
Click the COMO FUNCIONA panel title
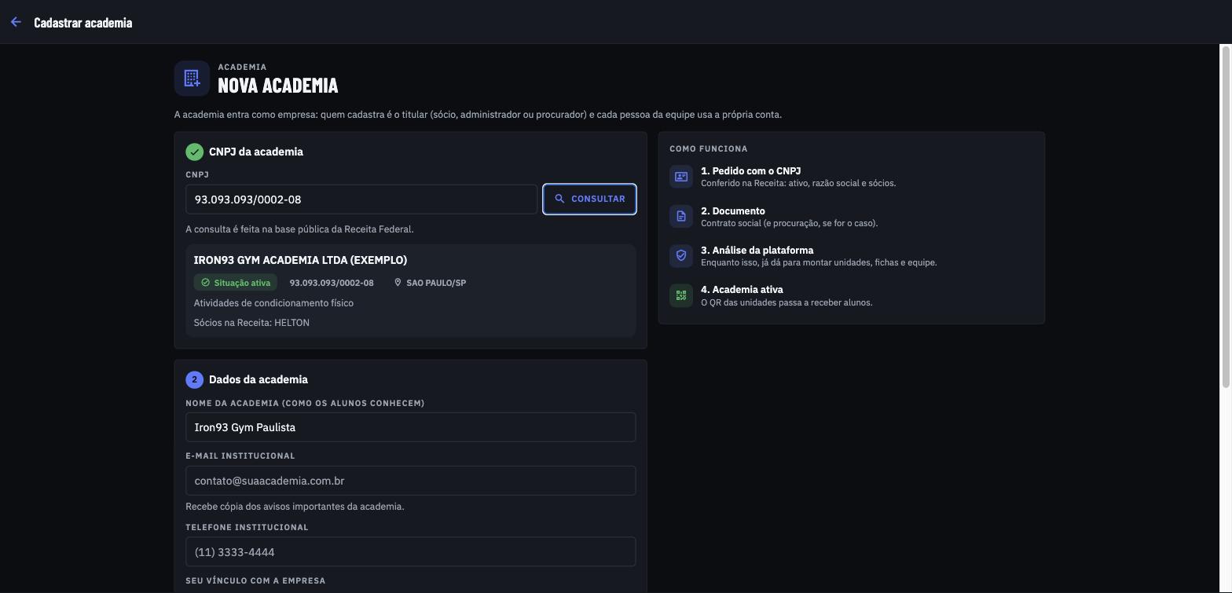[x=709, y=148]
